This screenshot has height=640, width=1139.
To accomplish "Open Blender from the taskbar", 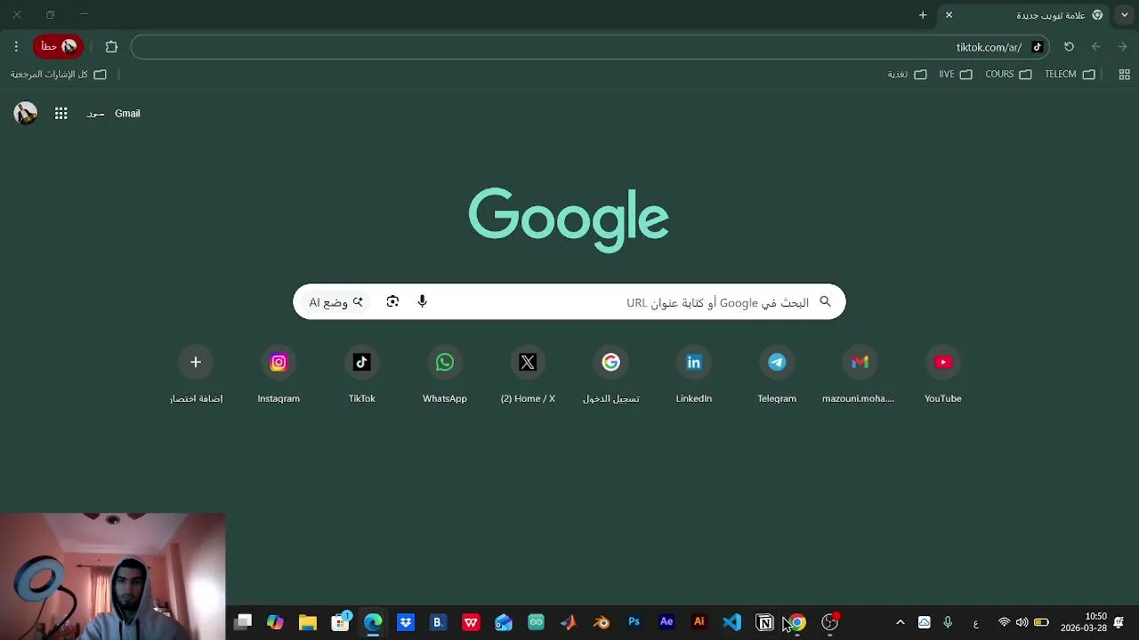I will pyautogui.click(x=602, y=622).
